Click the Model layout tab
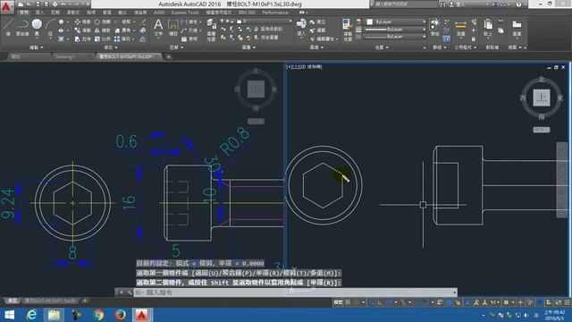572x322 pixels. pyautogui.click(x=12, y=301)
